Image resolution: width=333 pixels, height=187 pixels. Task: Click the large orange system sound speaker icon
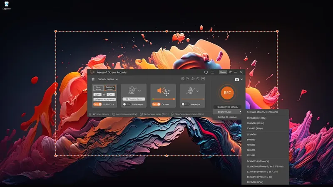pyautogui.click(x=161, y=91)
